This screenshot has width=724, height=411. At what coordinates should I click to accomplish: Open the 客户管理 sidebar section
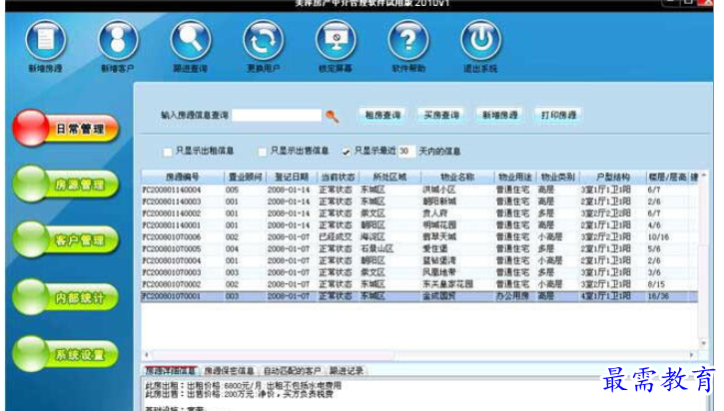coord(66,239)
